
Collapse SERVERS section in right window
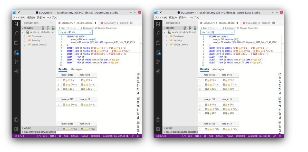(x=165, y=28)
